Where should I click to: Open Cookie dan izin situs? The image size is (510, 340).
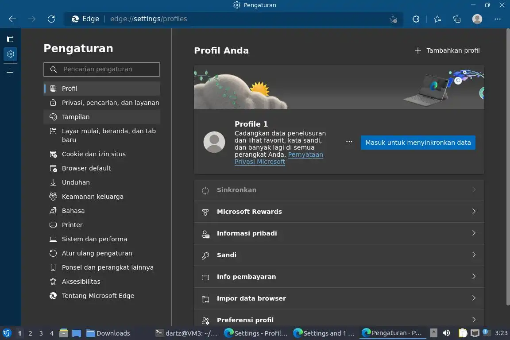[x=102, y=154]
